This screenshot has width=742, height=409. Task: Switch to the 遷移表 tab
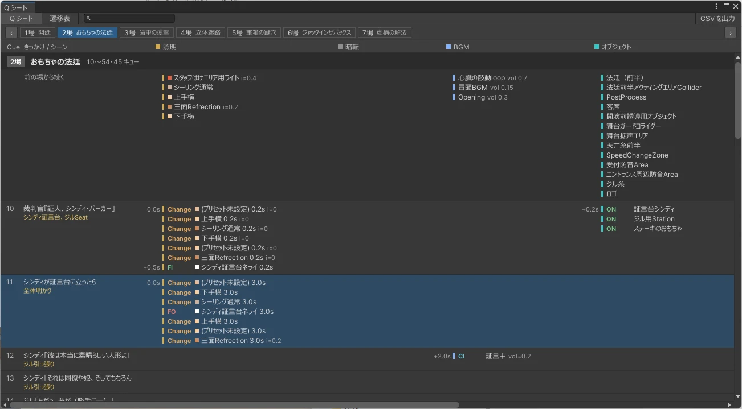click(60, 19)
